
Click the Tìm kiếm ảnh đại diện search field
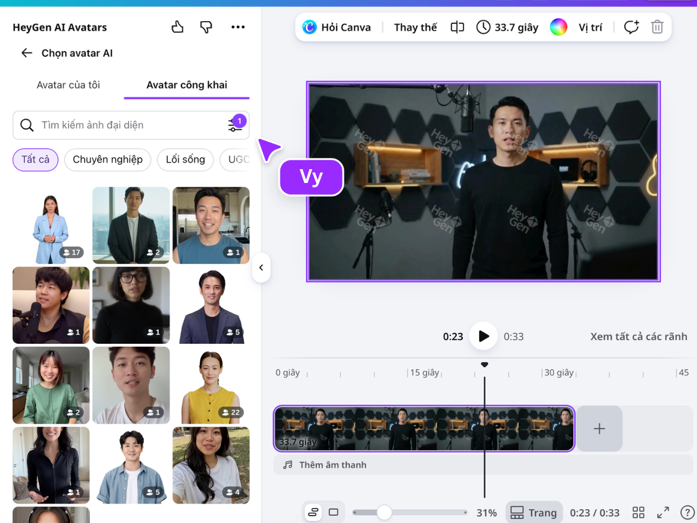tap(131, 125)
